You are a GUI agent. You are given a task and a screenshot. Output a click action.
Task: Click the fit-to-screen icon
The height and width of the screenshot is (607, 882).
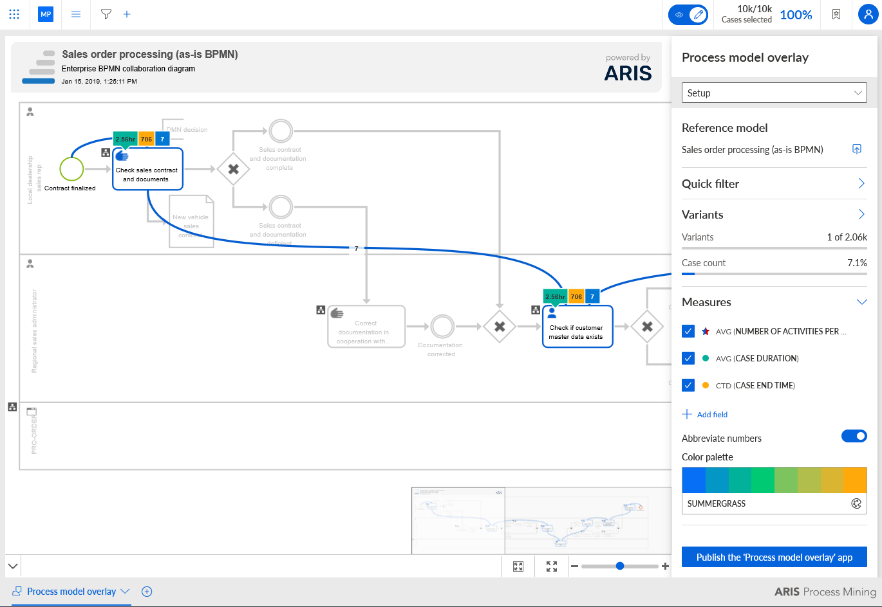click(x=518, y=566)
